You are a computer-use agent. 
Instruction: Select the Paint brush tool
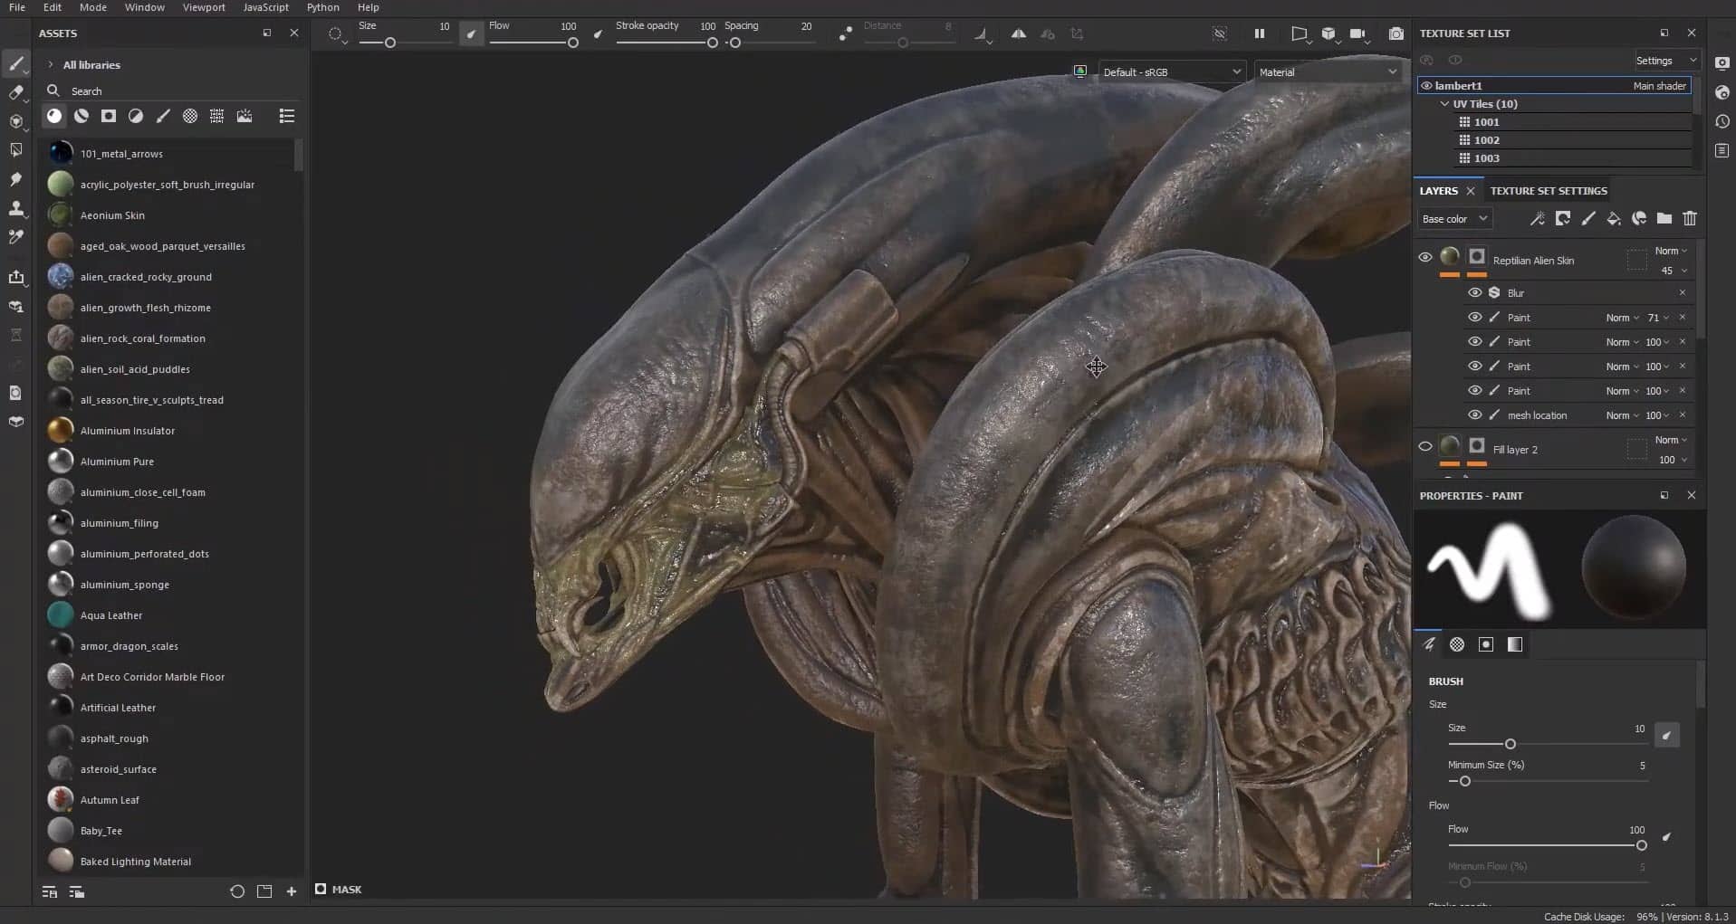pos(15,63)
